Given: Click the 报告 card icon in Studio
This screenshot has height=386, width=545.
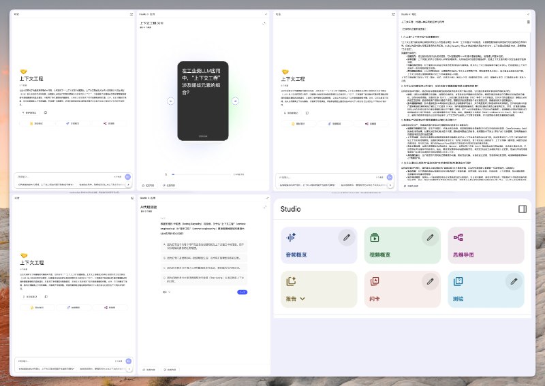Looking at the screenshot, I should (x=291, y=281).
